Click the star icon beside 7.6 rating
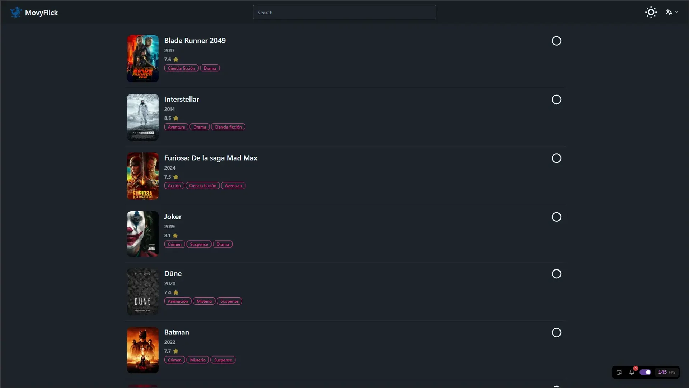The width and height of the screenshot is (689, 388). point(176,60)
